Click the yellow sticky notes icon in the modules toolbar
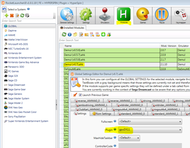The width and height of the screenshot is (190, 148). click(x=75, y=34)
